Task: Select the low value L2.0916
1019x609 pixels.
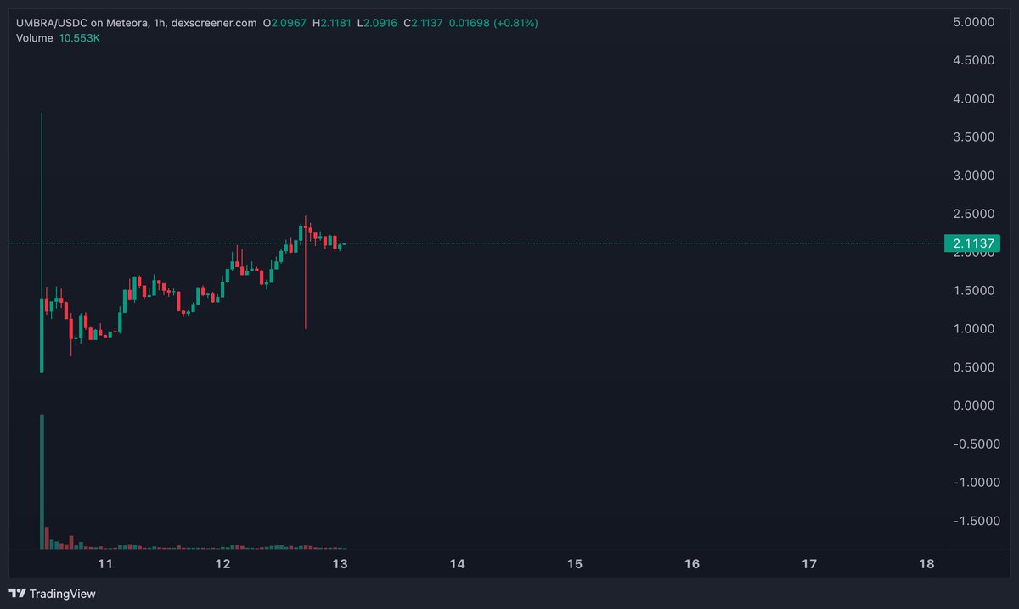Action: [x=379, y=23]
